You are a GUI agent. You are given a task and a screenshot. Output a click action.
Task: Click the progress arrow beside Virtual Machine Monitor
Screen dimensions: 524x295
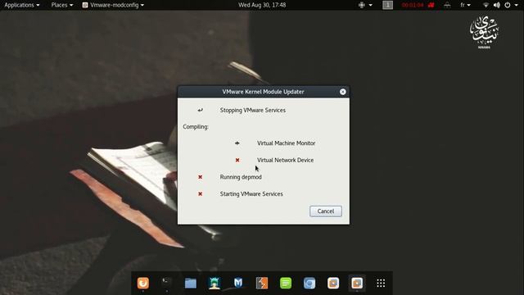coord(237,143)
